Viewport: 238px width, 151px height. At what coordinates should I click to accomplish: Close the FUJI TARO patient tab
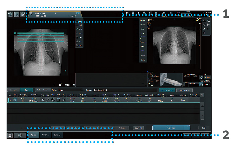(78, 13)
